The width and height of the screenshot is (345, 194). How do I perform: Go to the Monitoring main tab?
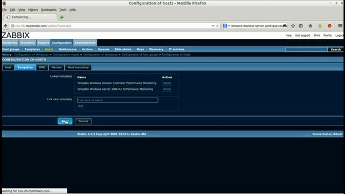coord(10,43)
